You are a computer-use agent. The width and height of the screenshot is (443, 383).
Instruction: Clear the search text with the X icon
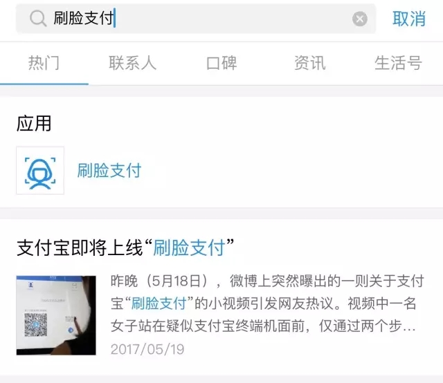360,19
